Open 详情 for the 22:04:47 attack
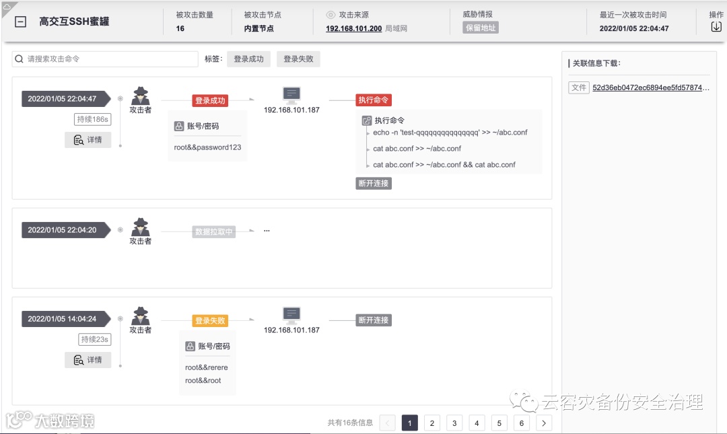 click(x=88, y=139)
